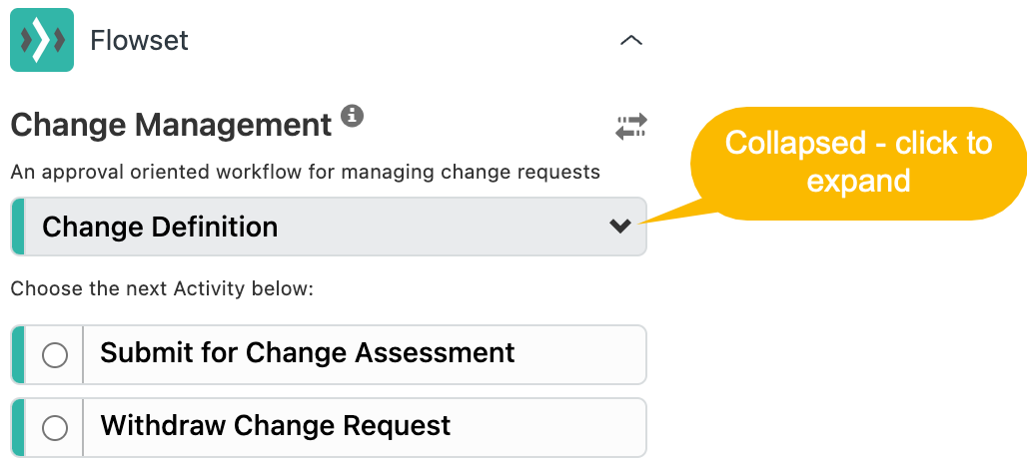Select the Submit for Change Assessment radio button
The image size is (1027, 469).
tap(54, 355)
